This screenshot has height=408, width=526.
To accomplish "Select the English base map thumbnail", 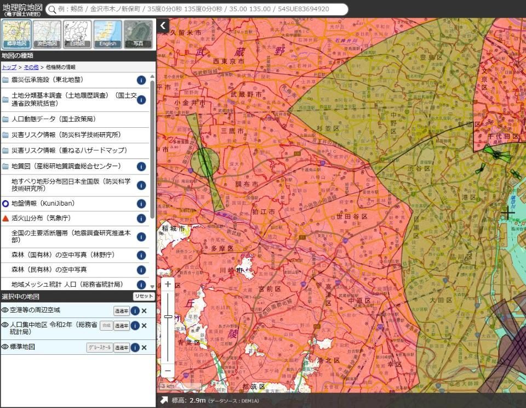I will pyautogui.click(x=108, y=34).
